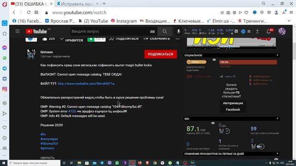296x166 pixels.
Task: Click the suggested video thumbnail at top
Action: tap(231, 43)
